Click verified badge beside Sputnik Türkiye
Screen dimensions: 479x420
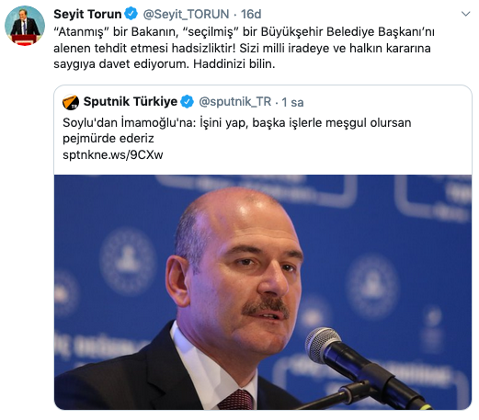coord(187,102)
